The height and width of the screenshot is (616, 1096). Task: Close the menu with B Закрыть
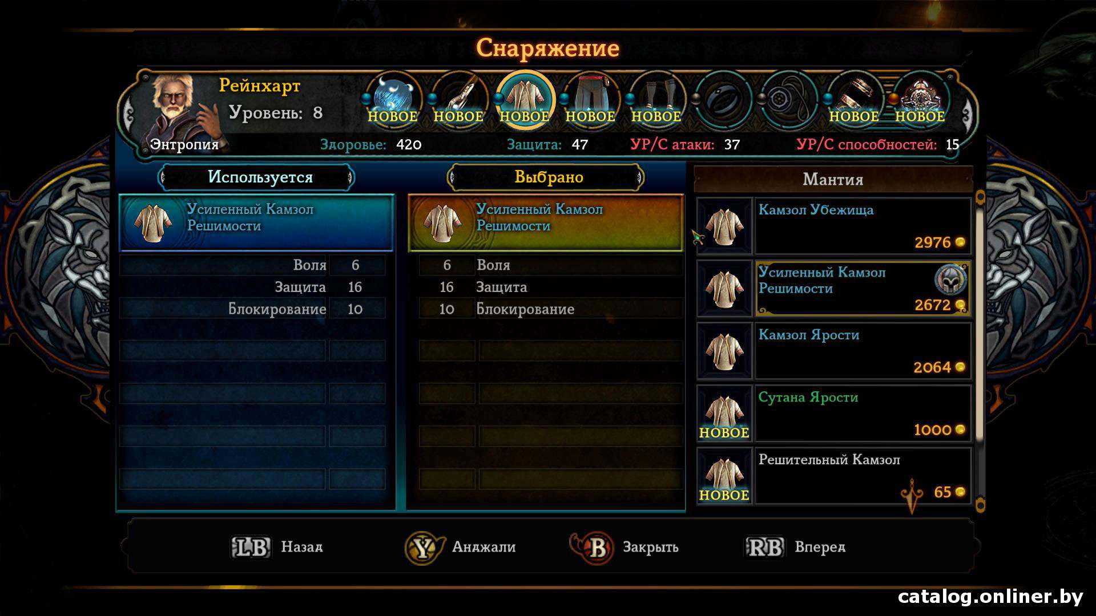tap(624, 548)
